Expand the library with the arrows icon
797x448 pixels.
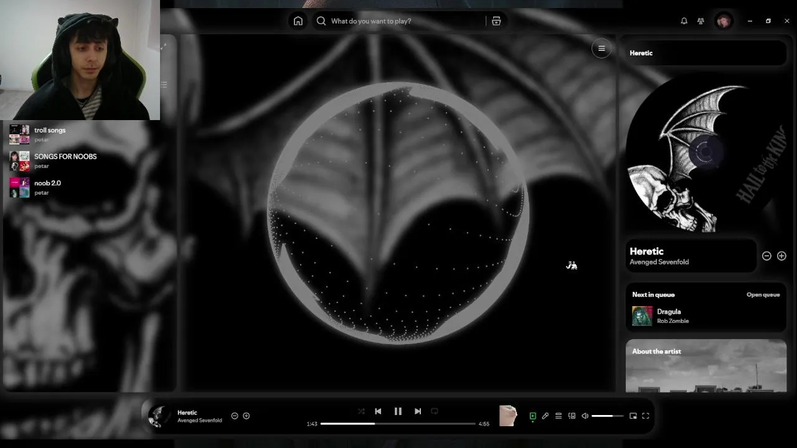164,47
